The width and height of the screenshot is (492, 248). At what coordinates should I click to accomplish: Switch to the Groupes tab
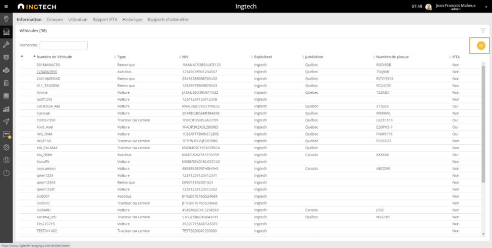pos(54,20)
